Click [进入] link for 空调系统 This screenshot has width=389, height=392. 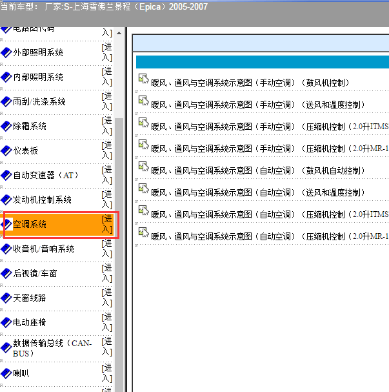[x=107, y=224]
